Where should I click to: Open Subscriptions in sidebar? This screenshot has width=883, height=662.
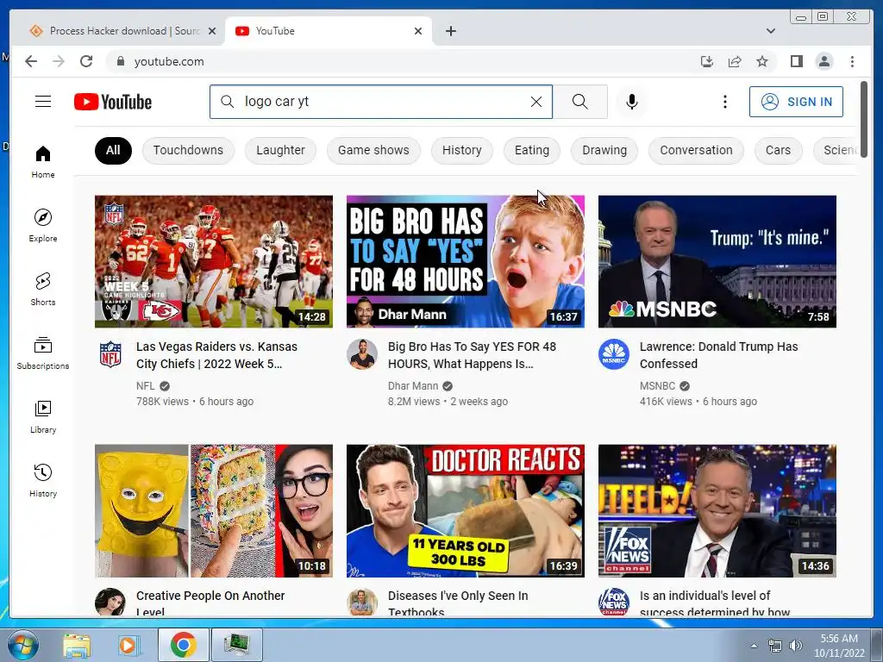pyautogui.click(x=43, y=353)
